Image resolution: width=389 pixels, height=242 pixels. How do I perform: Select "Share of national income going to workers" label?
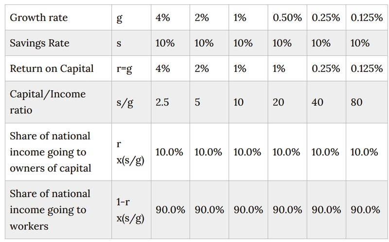[50, 210]
